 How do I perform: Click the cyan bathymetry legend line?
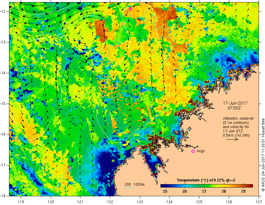130,188
